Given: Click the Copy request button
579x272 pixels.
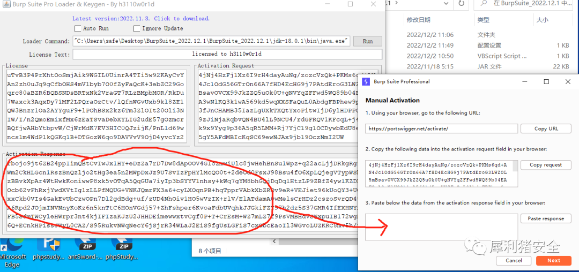Looking at the screenshot, I should (546, 165).
